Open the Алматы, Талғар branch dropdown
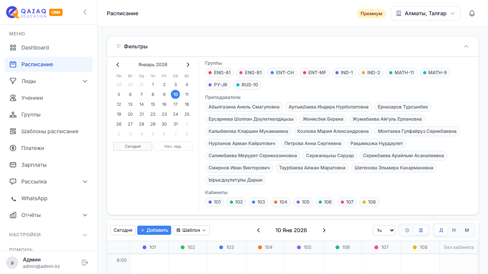The height and width of the screenshot is (274, 488). pos(425,13)
